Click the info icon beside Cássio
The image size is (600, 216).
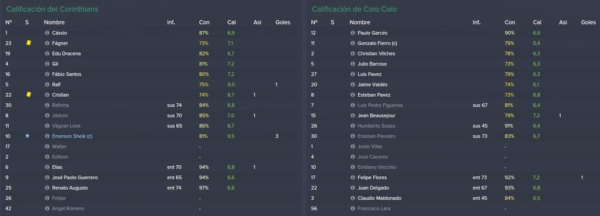[x=47, y=33]
